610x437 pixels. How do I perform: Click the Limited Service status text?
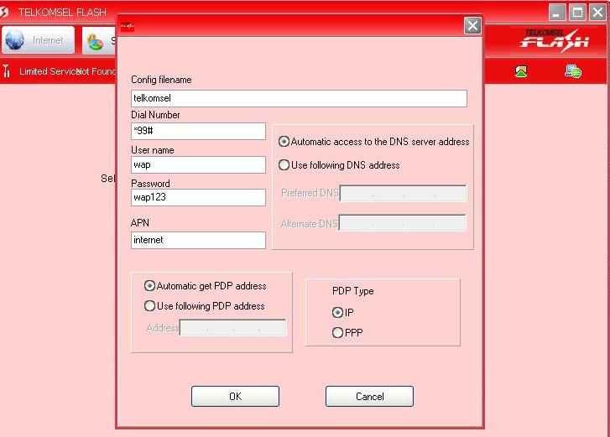50,71
